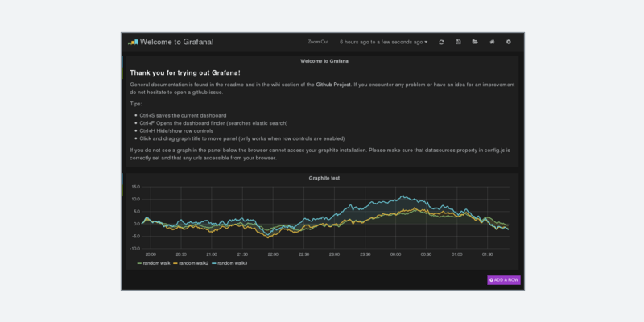The height and width of the screenshot is (322, 644).
Task: Open the Github Project link
Action: pos(333,85)
